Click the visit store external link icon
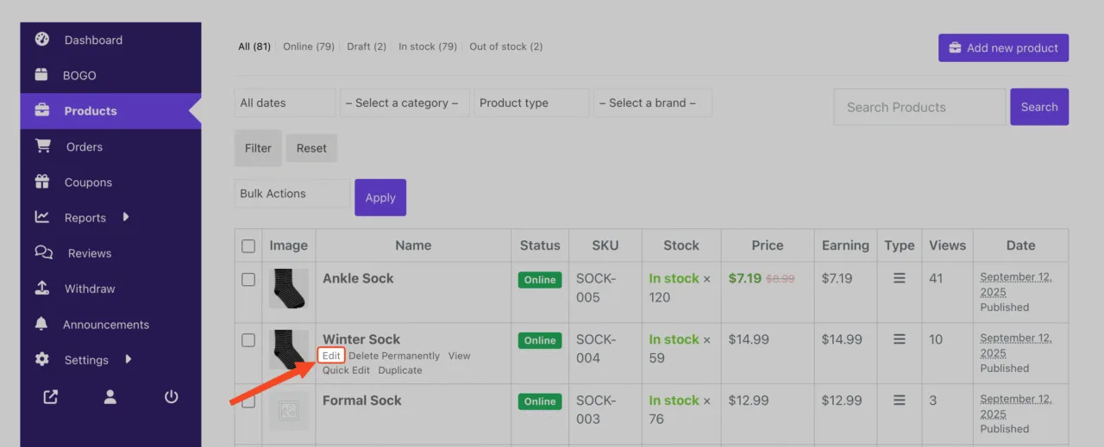 (51, 396)
